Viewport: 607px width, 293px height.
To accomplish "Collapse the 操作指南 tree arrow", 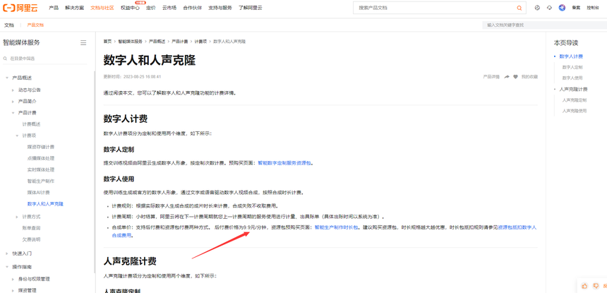I will (x=6, y=267).
